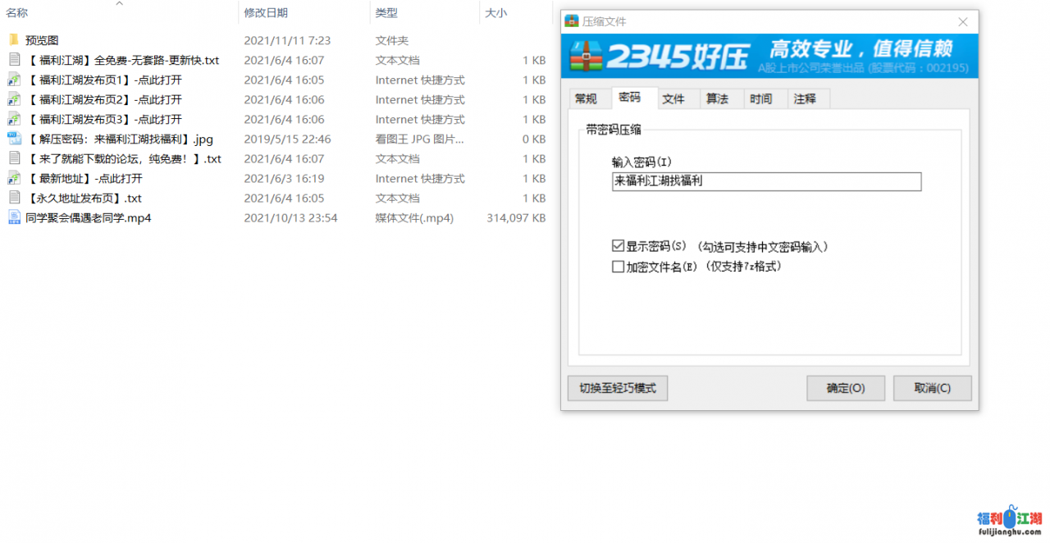Enable the 加密文件名 checkbox
Image resolution: width=1050 pixels, height=543 pixels.
[x=618, y=267]
